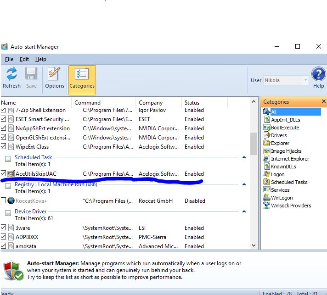Collapse the Device Driver group

pyautogui.click(x=8, y=213)
